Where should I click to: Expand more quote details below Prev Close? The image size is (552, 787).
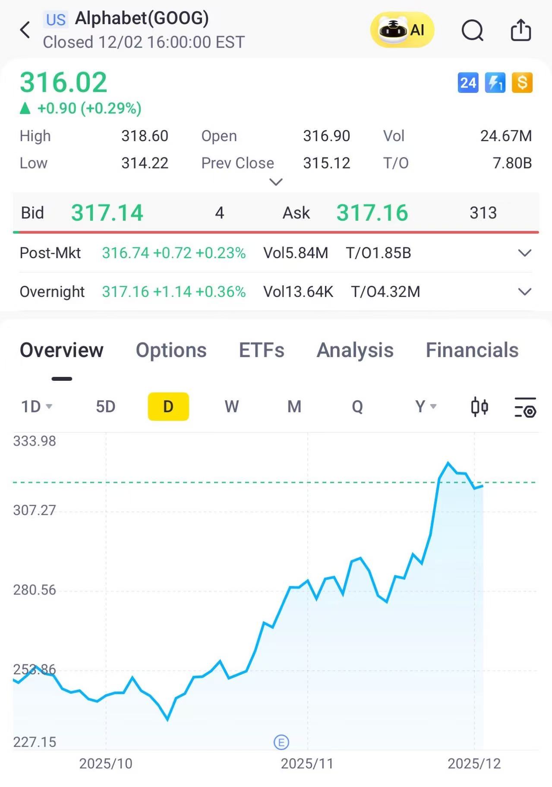276,182
